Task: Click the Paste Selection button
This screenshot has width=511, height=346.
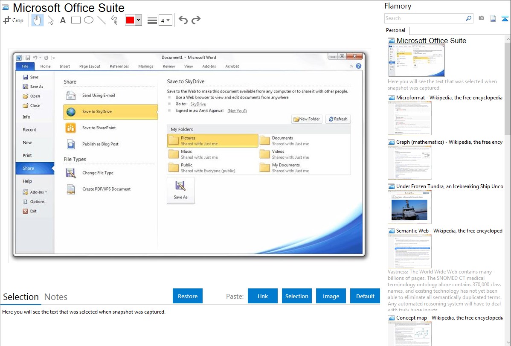Action: [x=296, y=296]
